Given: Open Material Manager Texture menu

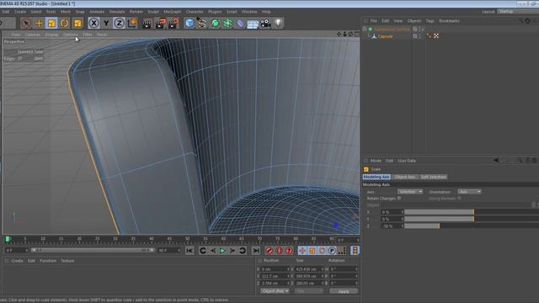Looking at the screenshot, I should pos(67,261).
